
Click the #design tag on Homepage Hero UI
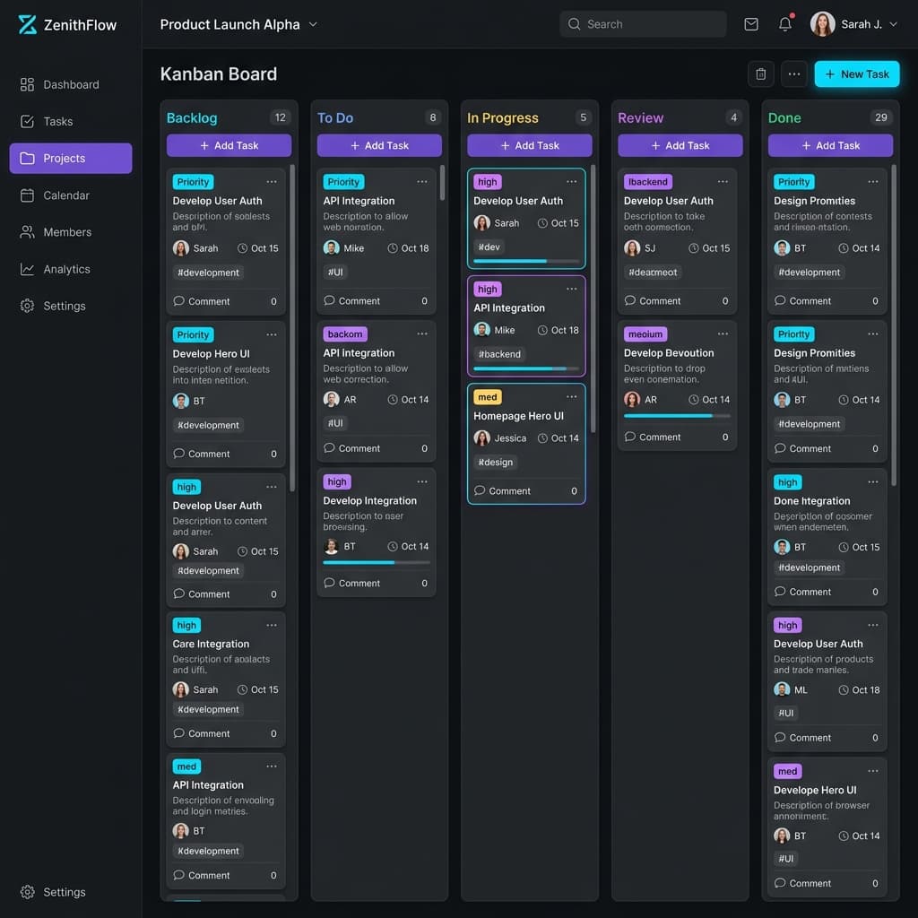495,462
